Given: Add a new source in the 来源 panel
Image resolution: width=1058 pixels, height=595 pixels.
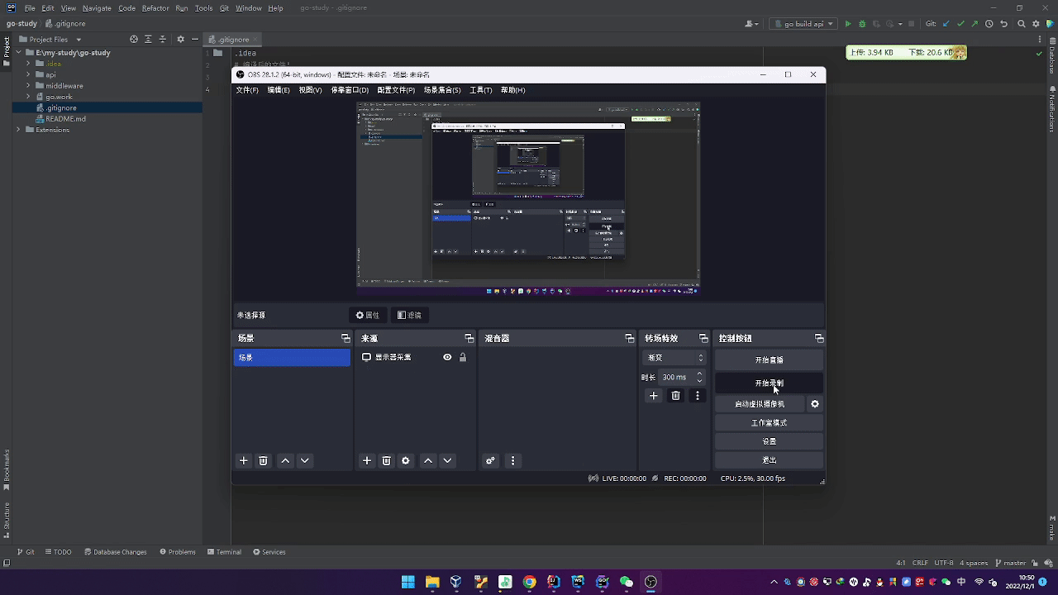Looking at the screenshot, I should click(x=367, y=460).
